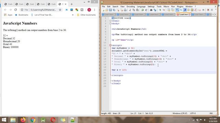Click the Print toolbar icon
This screenshot has width=220, height=123.
(x=125, y=10)
